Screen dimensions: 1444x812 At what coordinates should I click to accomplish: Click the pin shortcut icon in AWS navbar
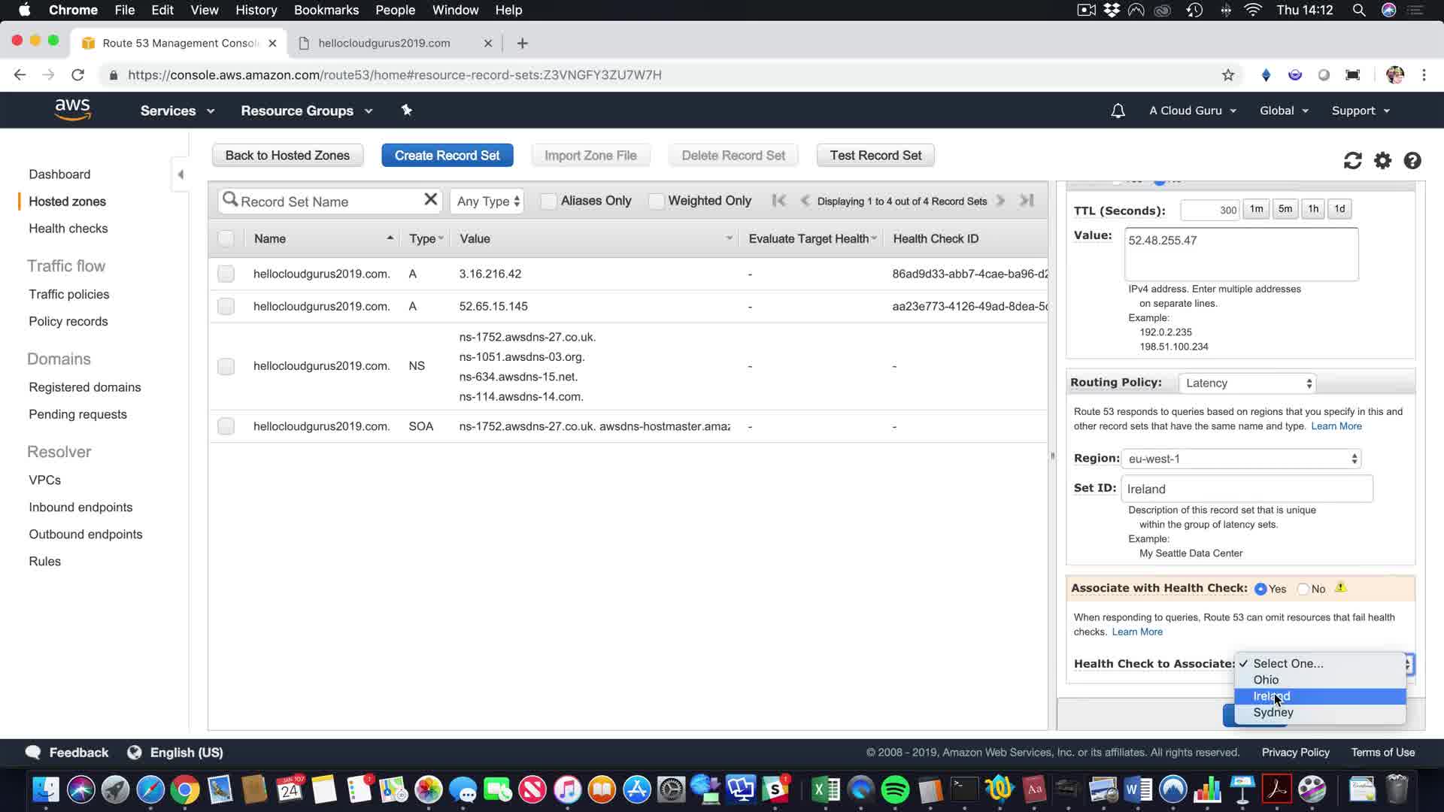(x=406, y=111)
